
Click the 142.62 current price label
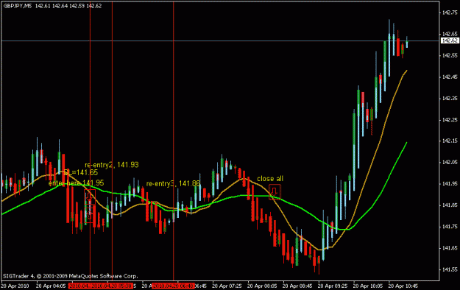[x=450, y=40]
